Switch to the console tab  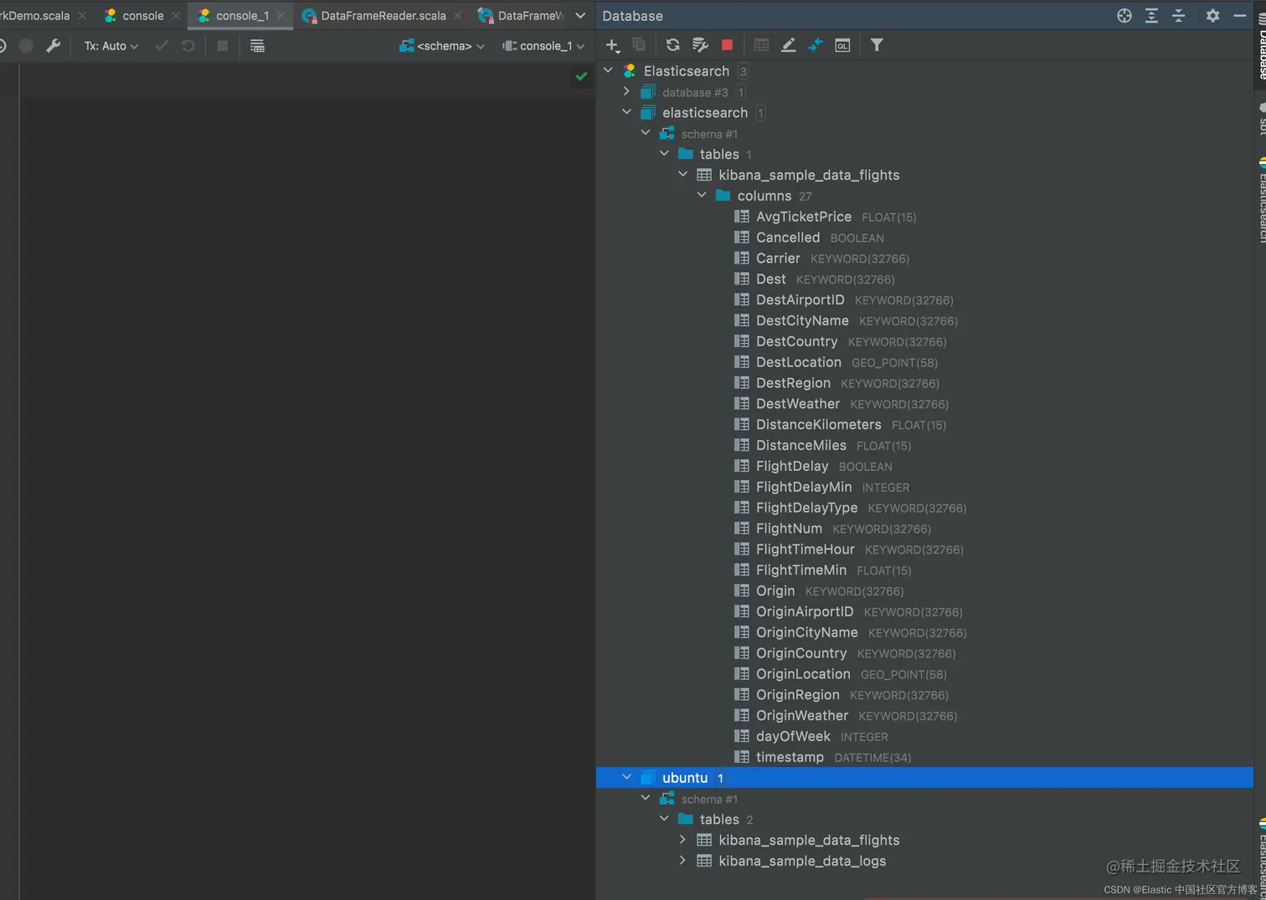point(142,14)
